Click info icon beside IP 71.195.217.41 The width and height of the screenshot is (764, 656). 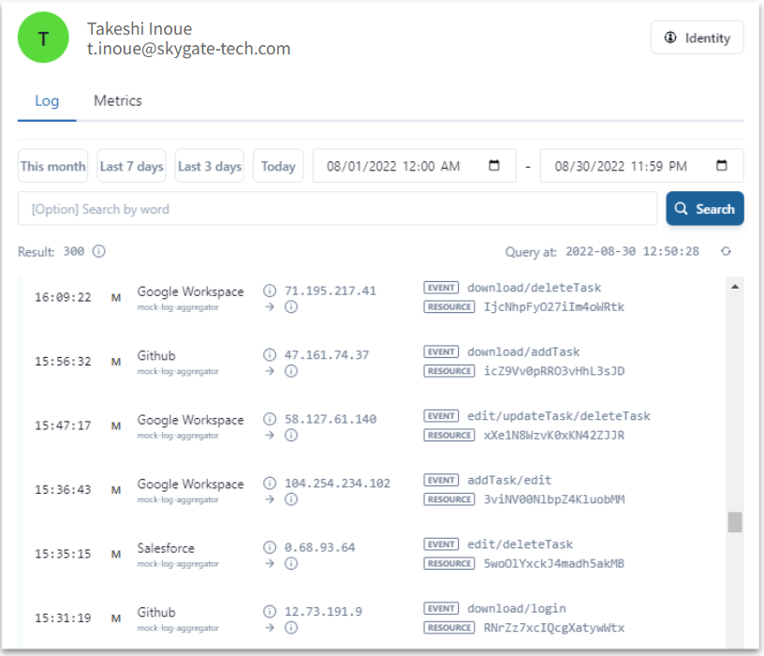pos(270,291)
